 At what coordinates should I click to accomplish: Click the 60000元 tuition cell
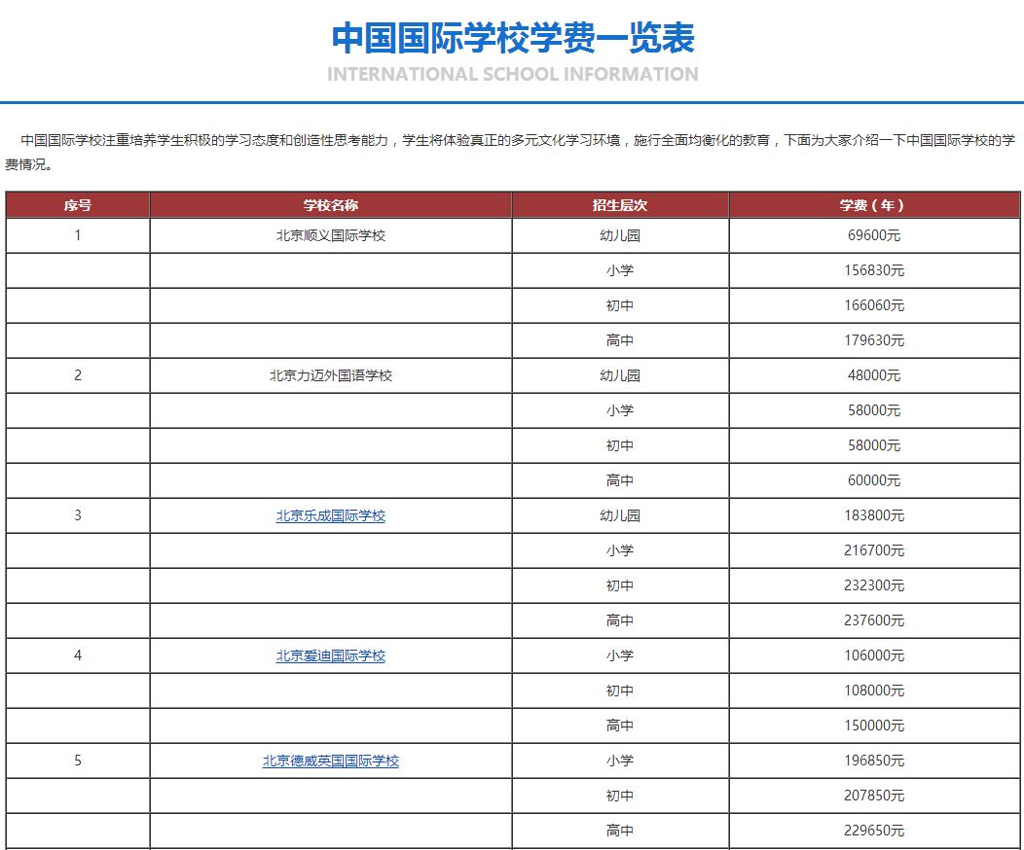tap(874, 480)
